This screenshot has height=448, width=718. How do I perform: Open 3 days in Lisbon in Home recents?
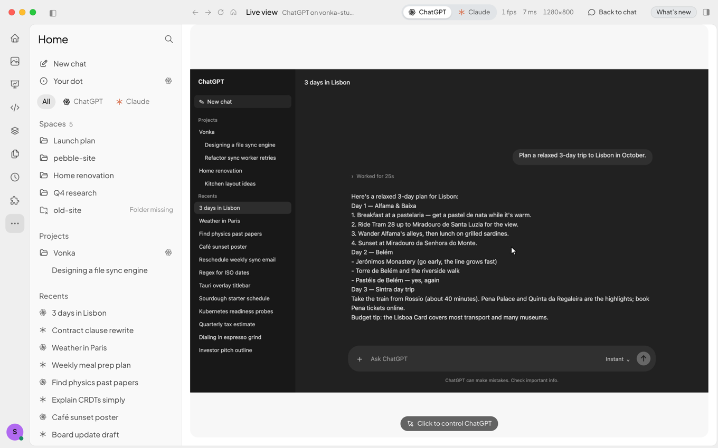[106, 313]
